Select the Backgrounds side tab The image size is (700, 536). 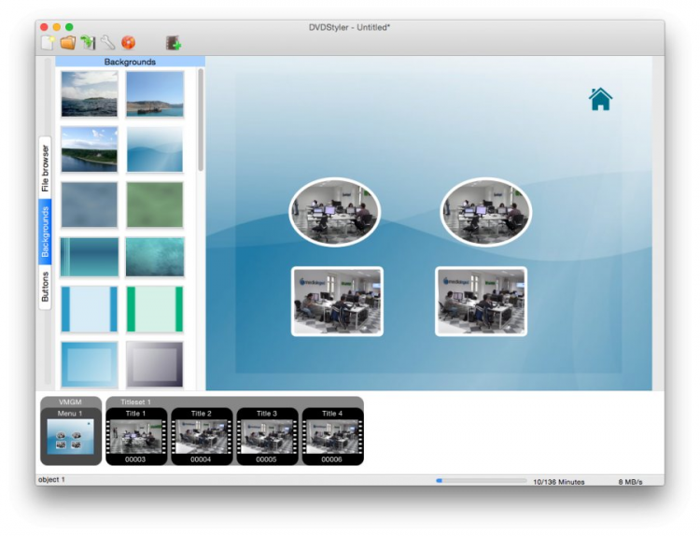click(x=45, y=233)
